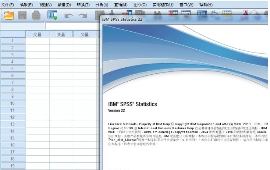Click the cell reference box above the grid
The image size is (270, 170).
tap(22, 26)
